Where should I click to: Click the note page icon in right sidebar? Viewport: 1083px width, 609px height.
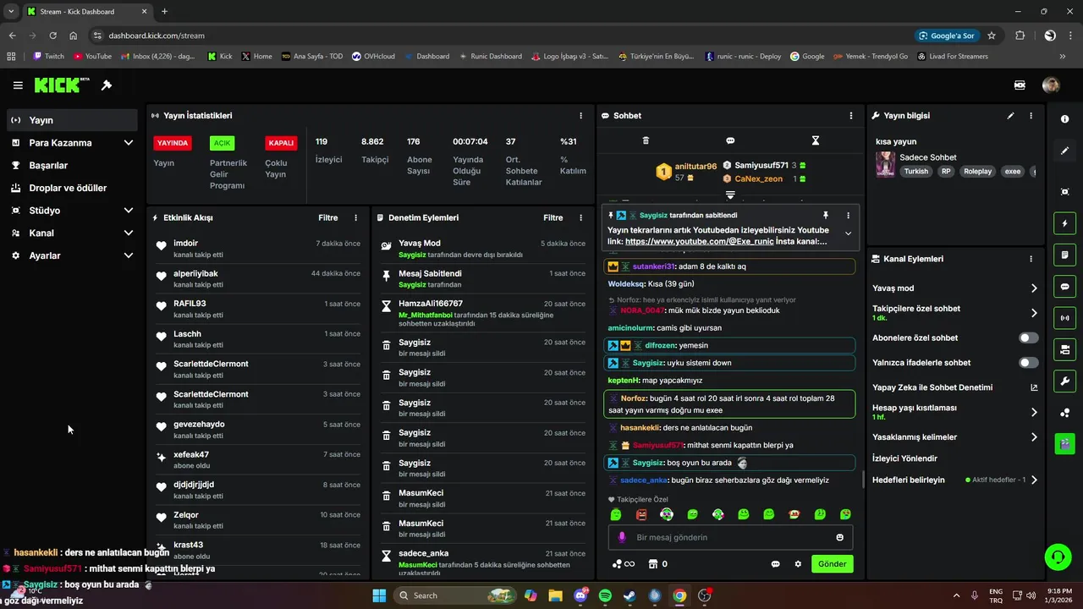click(x=1064, y=255)
